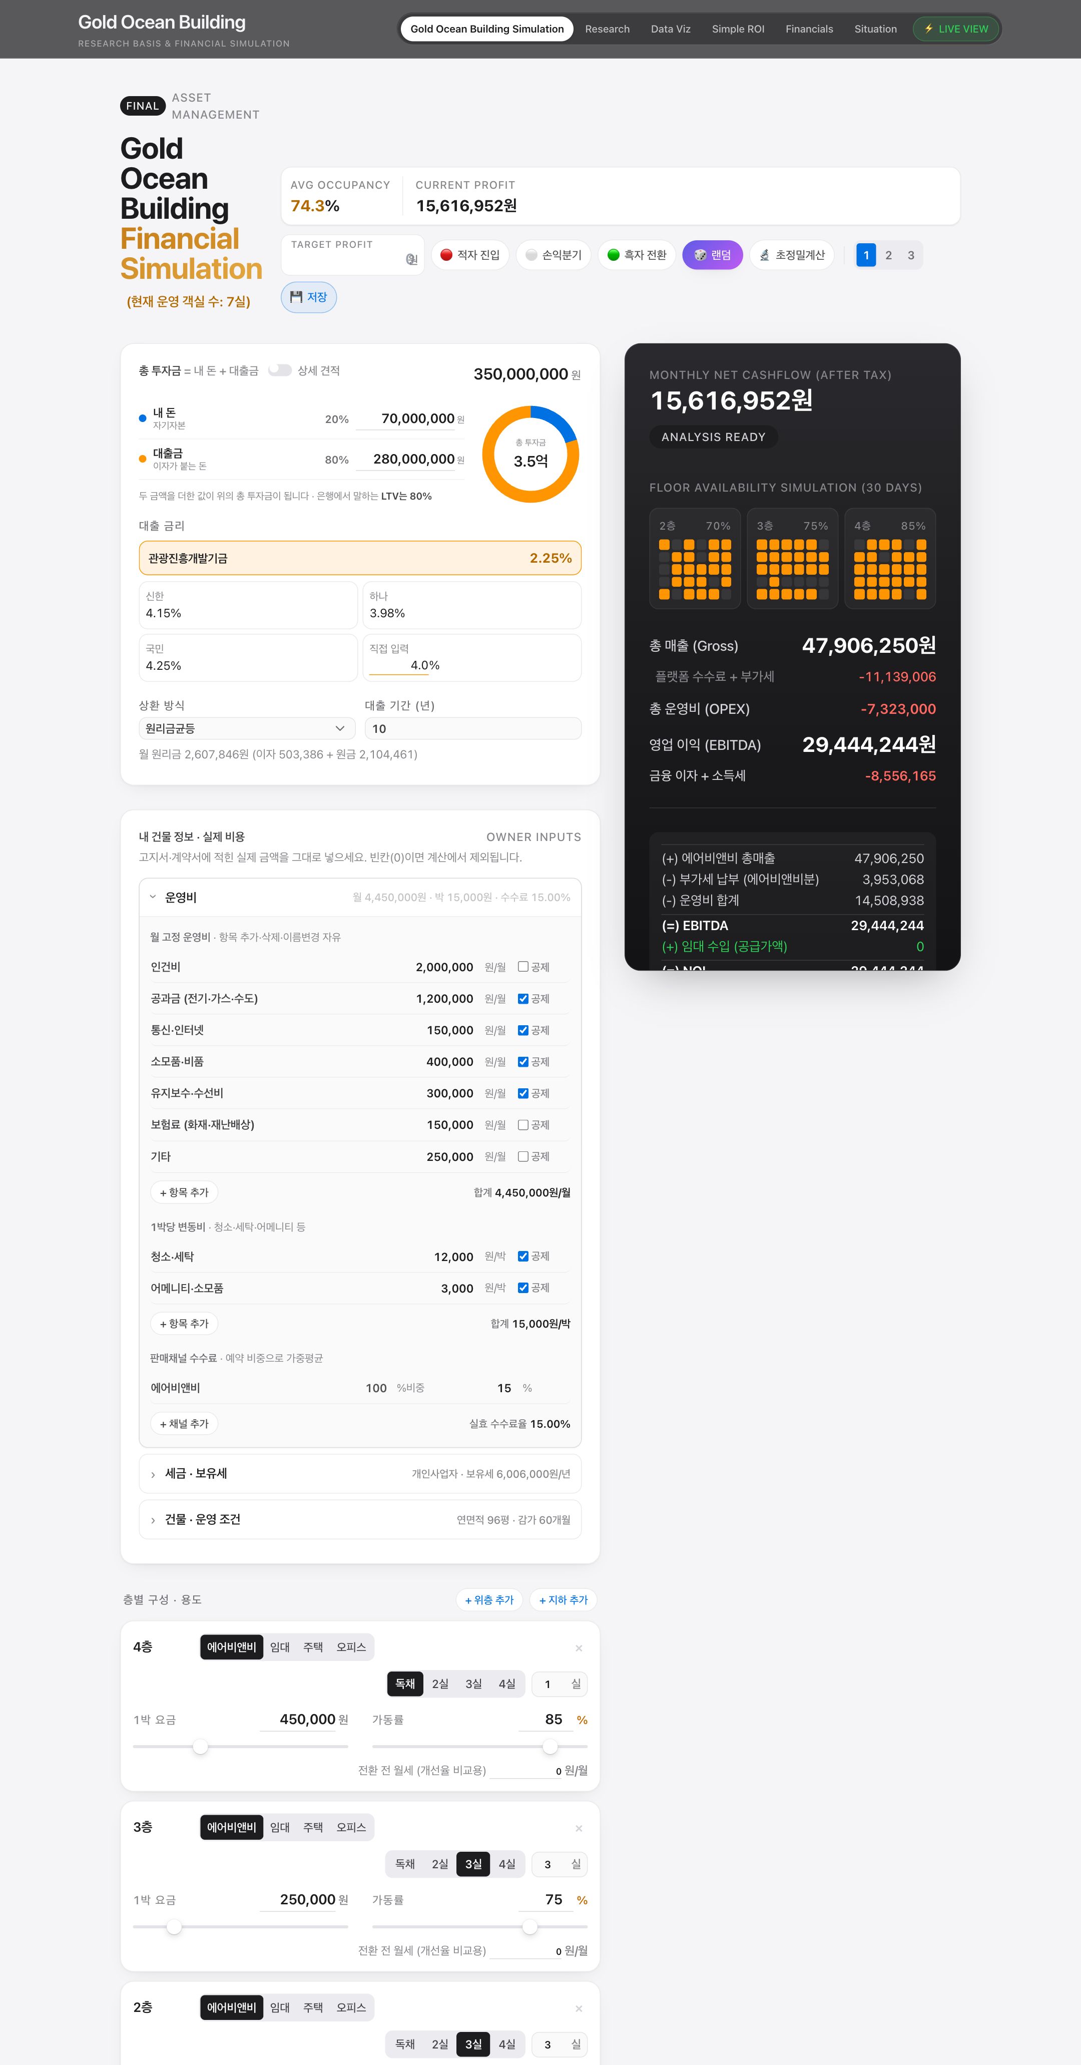Click the dice 랜덤 random button

(712, 255)
